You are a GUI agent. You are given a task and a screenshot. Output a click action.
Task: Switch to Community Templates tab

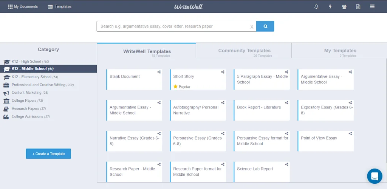click(244, 51)
